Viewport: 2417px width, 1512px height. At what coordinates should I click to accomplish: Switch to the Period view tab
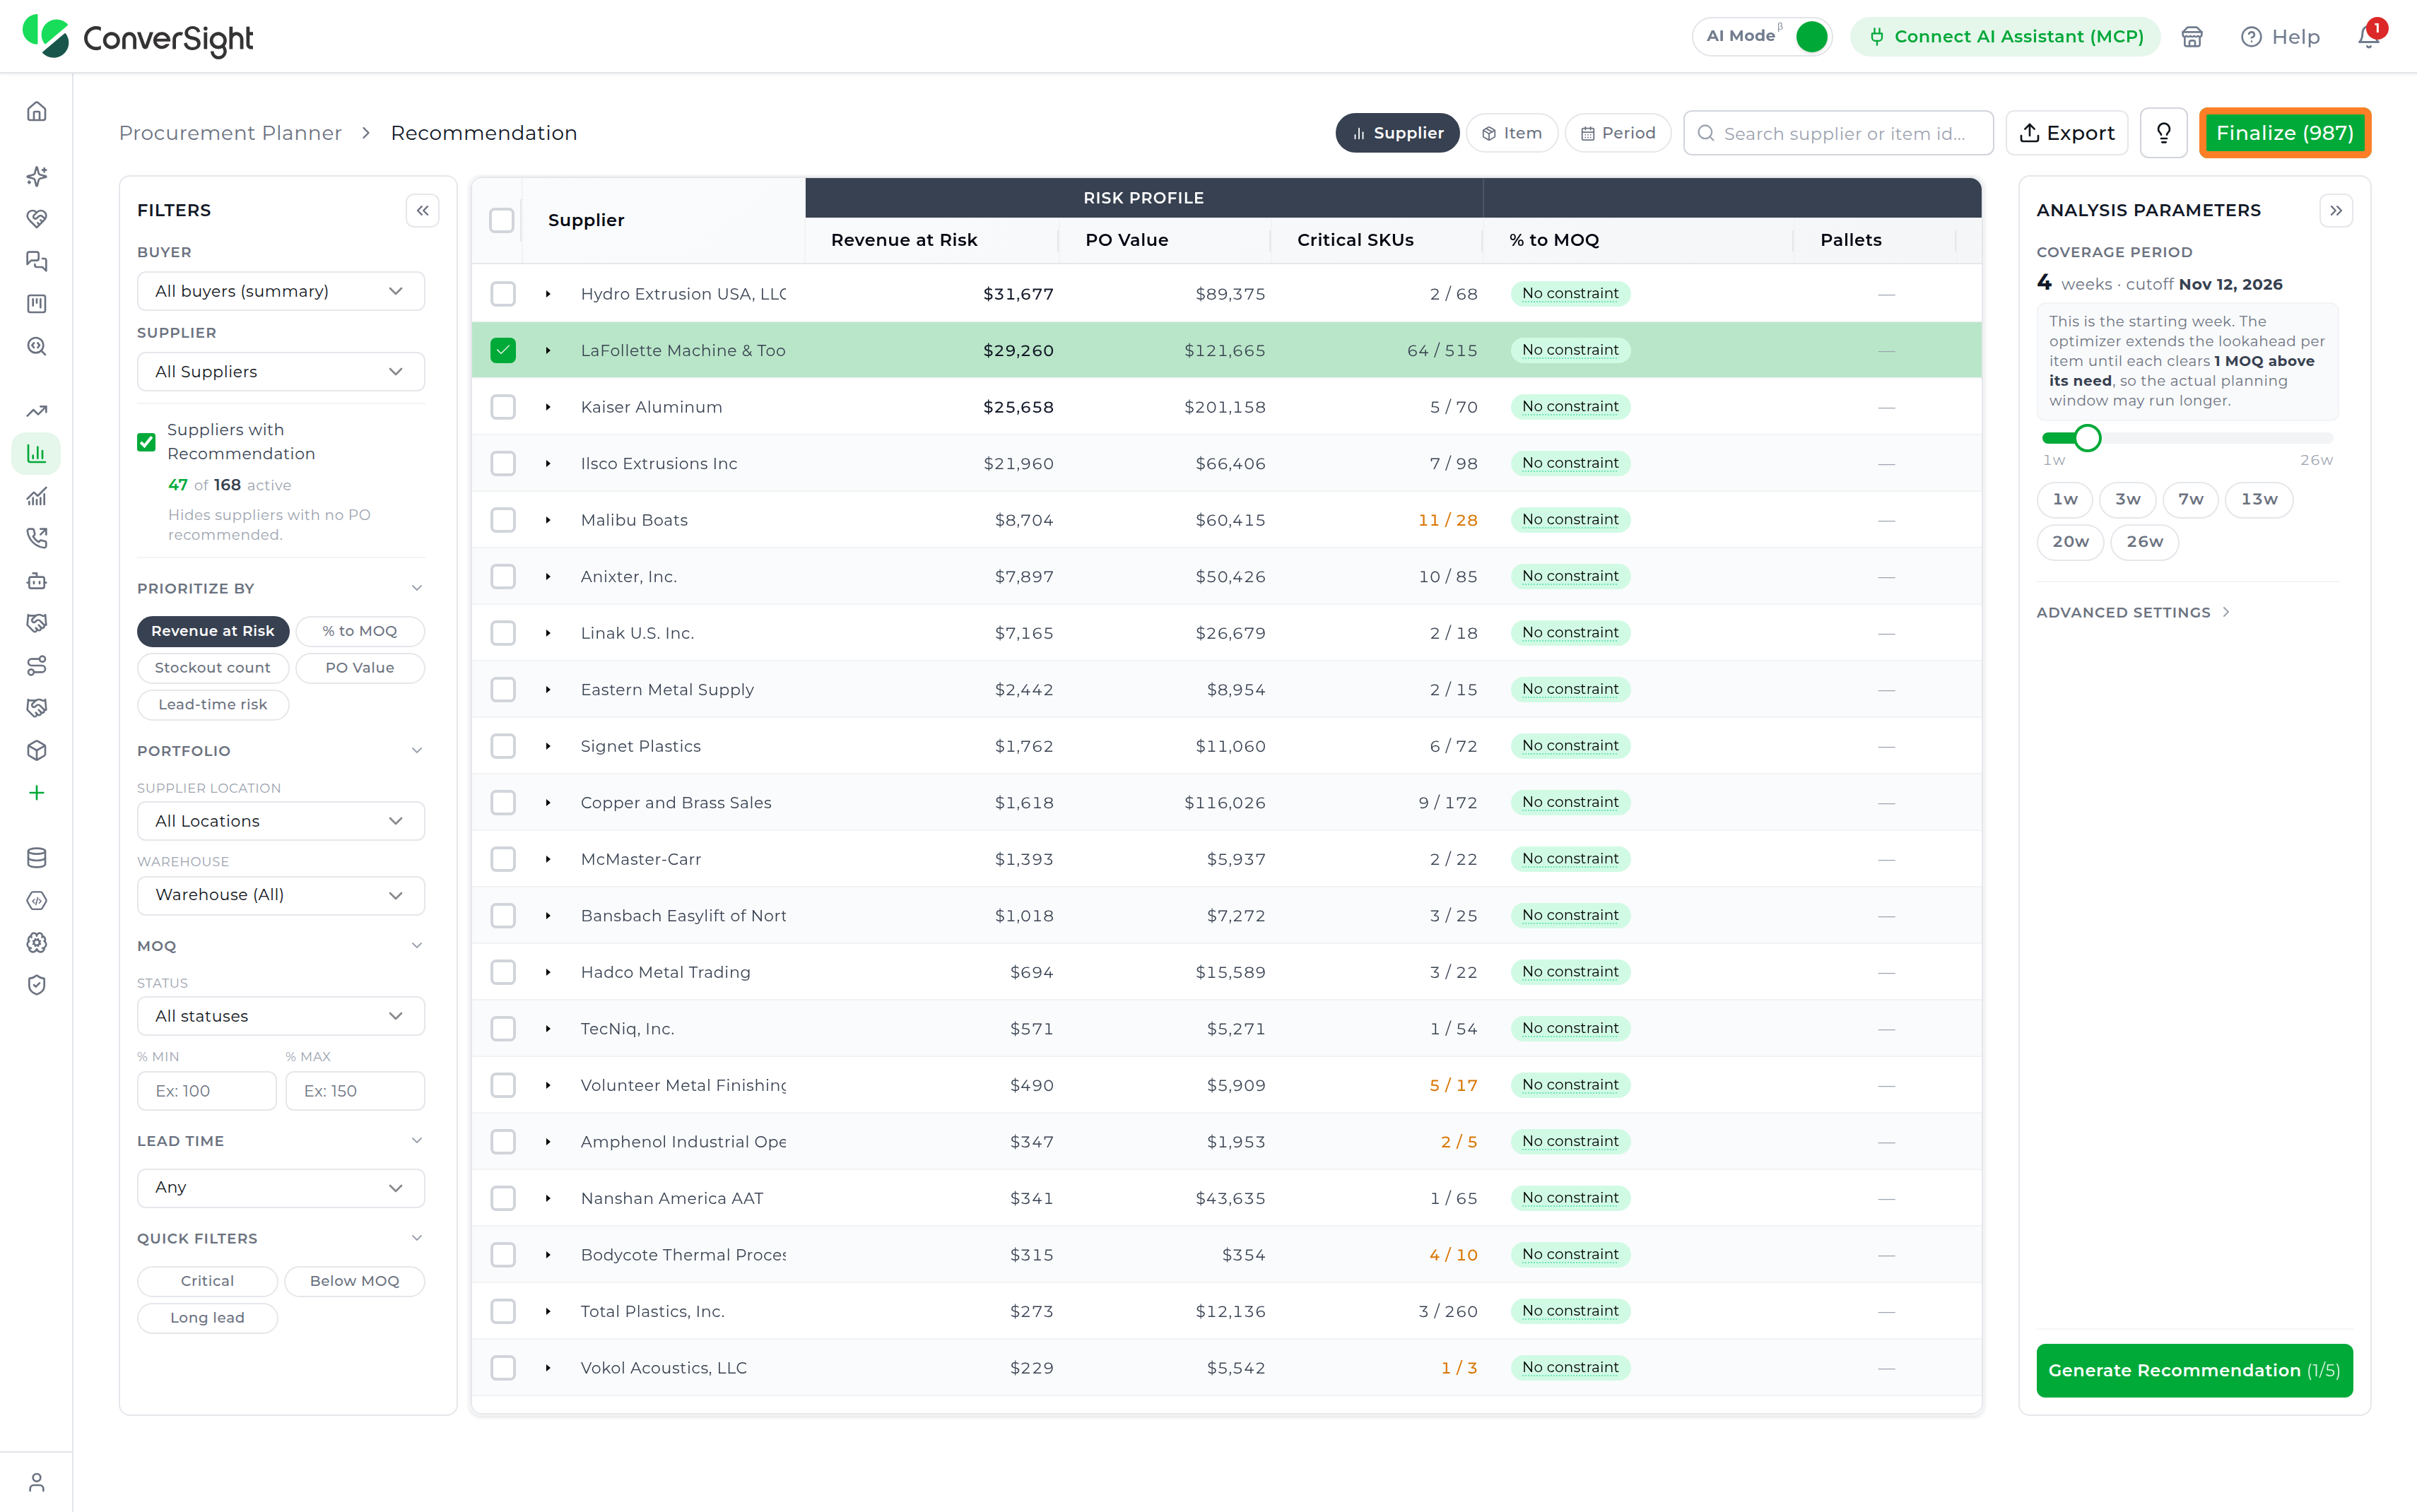point(1618,133)
